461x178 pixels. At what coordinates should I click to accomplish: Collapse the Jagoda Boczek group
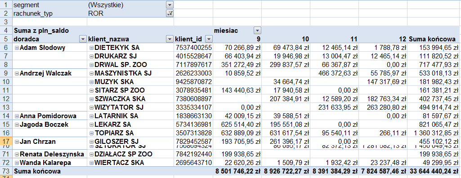pos(17,125)
